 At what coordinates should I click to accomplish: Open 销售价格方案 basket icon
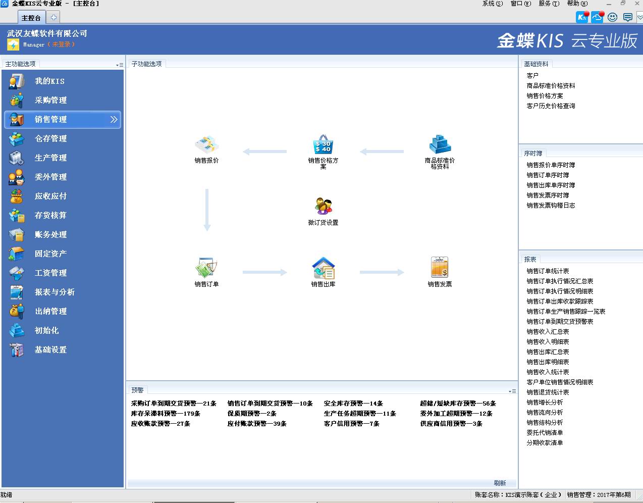323,145
